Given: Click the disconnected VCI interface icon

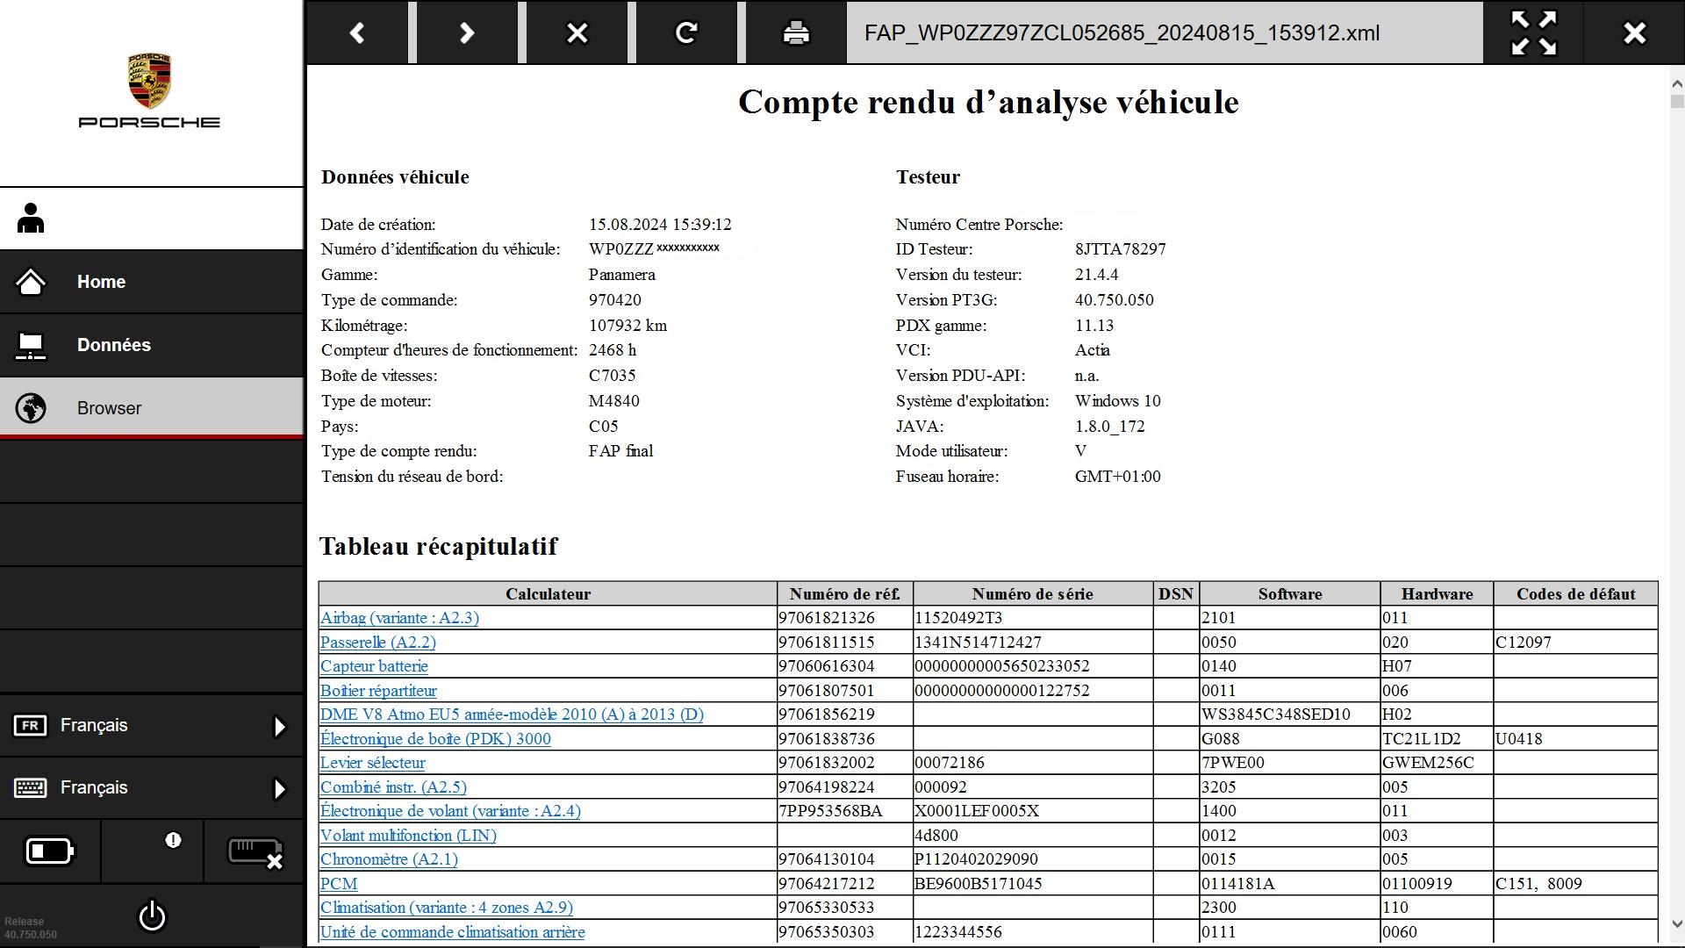Looking at the screenshot, I should tap(255, 851).
